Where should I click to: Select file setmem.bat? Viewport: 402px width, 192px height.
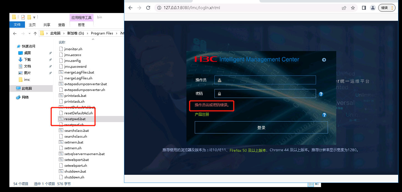pos(74,142)
